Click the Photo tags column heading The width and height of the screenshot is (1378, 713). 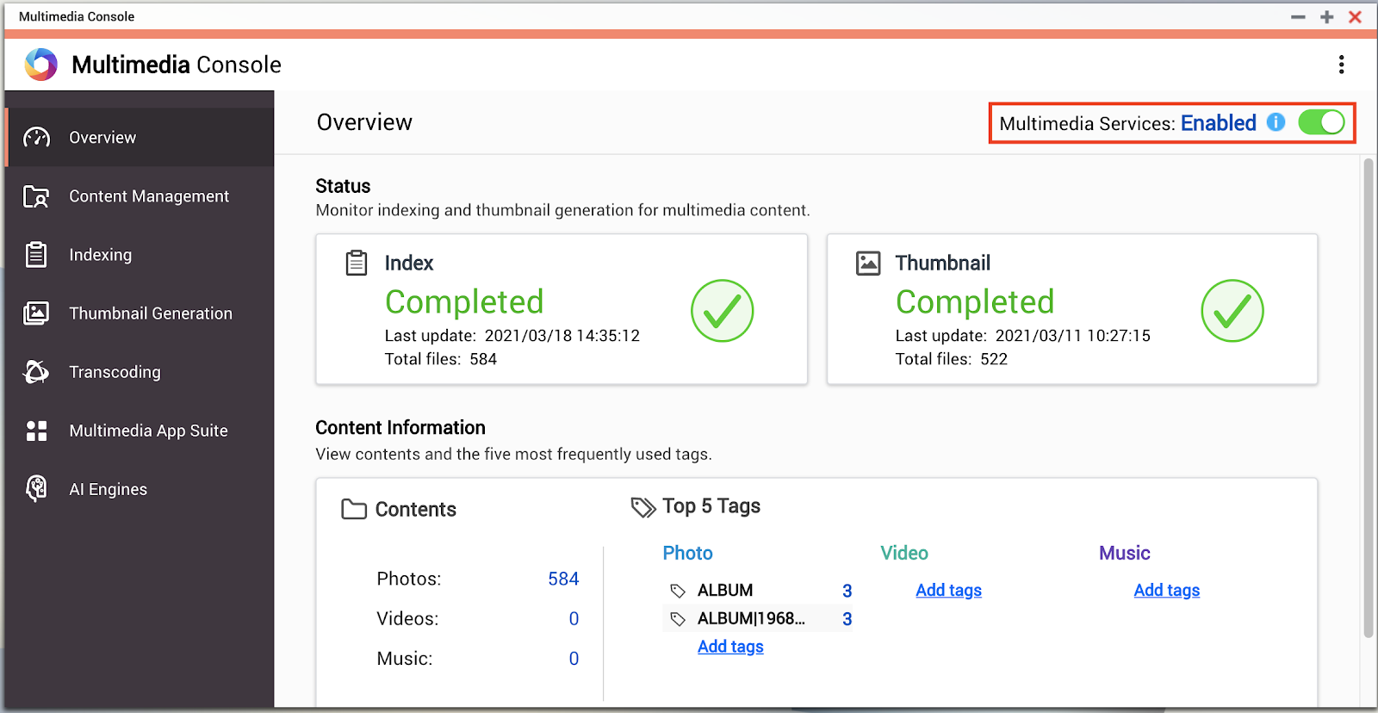pyautogui.click(x=687, y=553)
